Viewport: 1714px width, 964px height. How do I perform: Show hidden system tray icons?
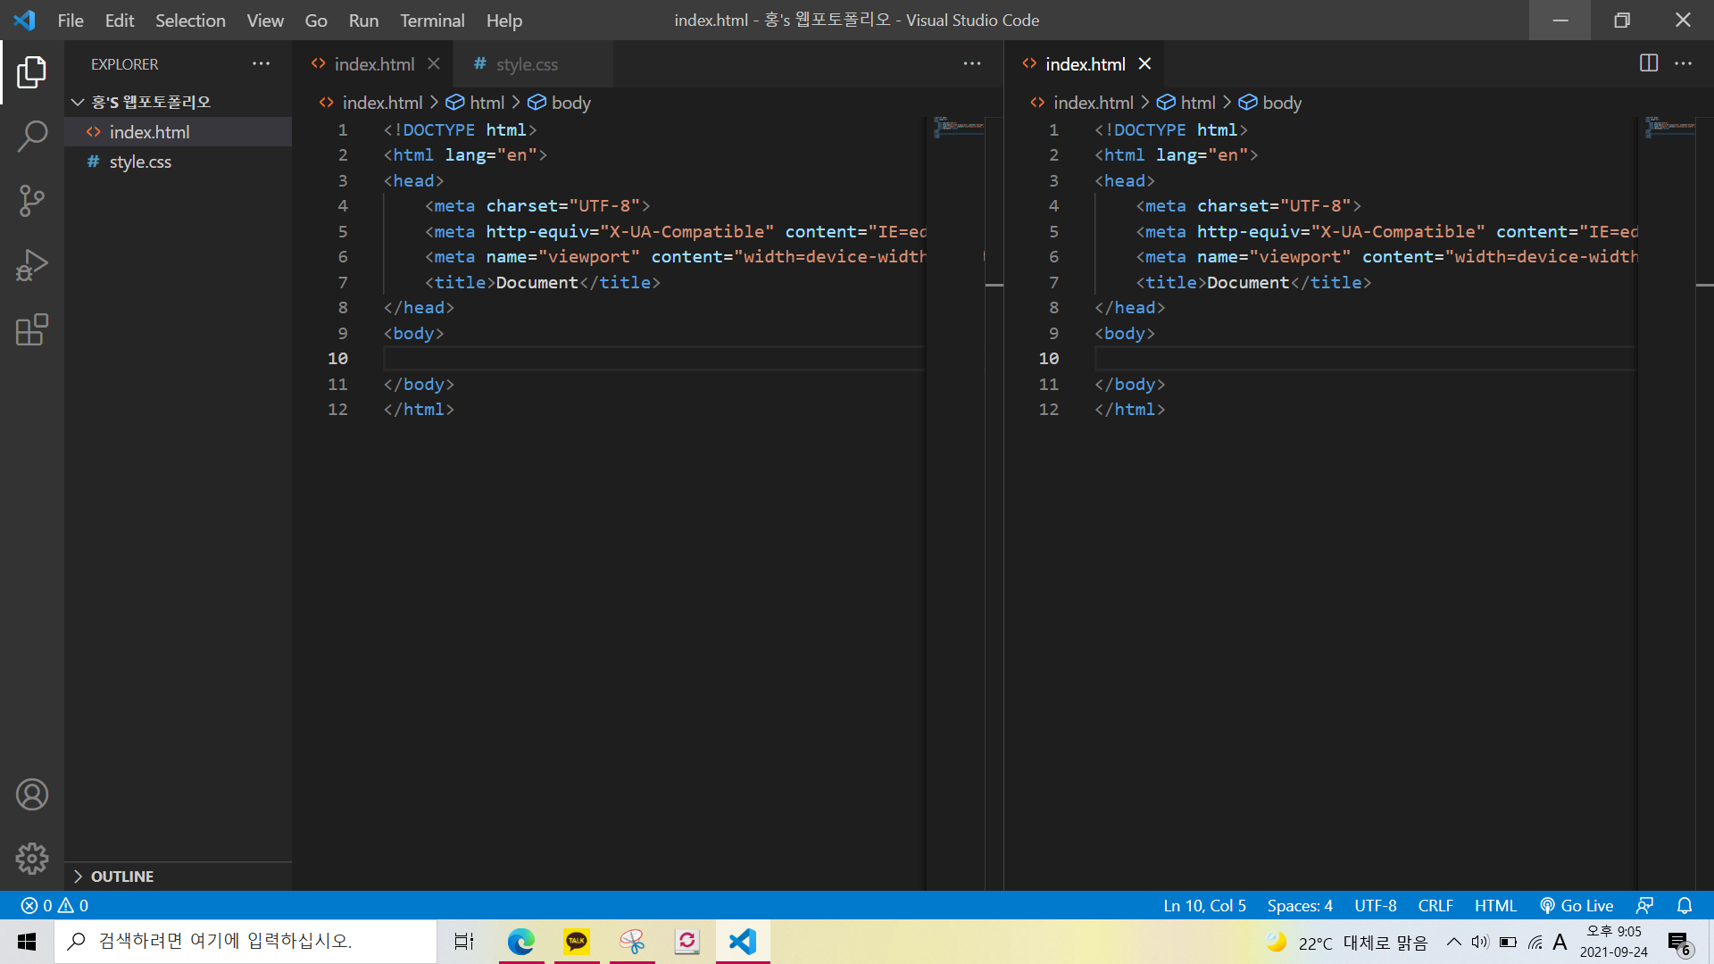(1454, 942)
